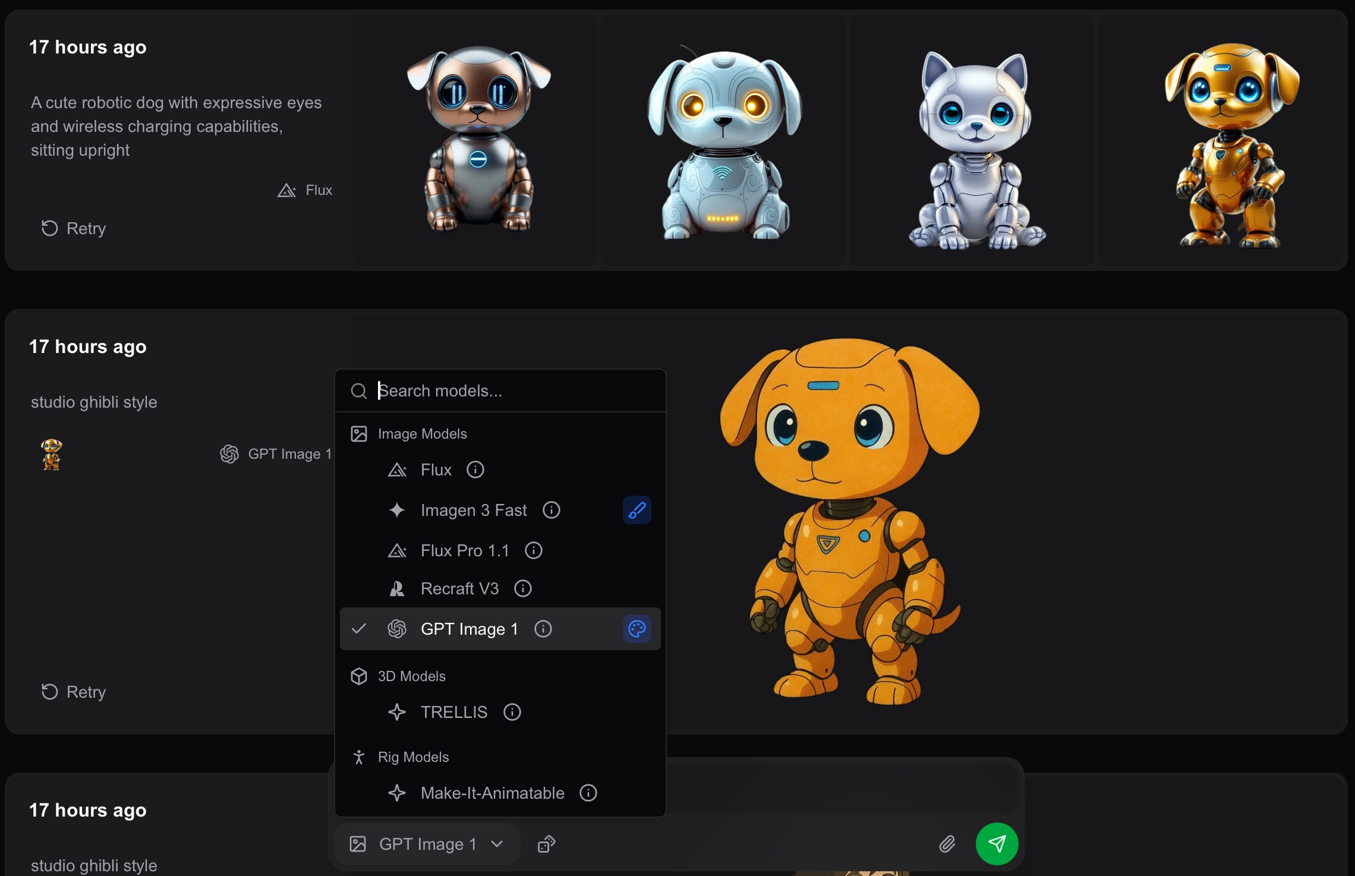Click info icon beside Recraft V3
1355x876 pixels.
click(522, 588)
